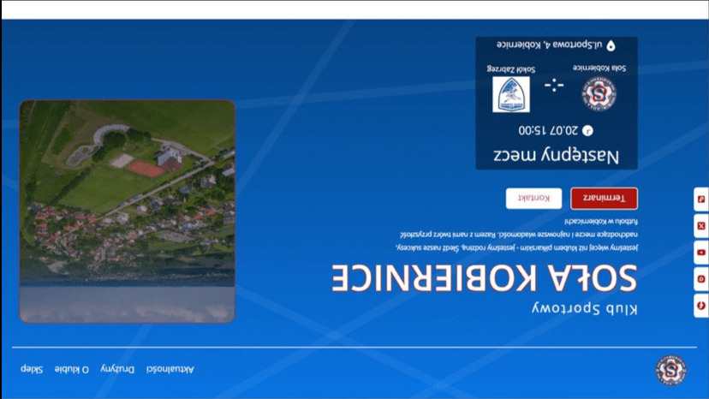Open the Aktualności menu item
Image resolution: width=709 pixels, height=399 pixels.
tap(170, 369)
